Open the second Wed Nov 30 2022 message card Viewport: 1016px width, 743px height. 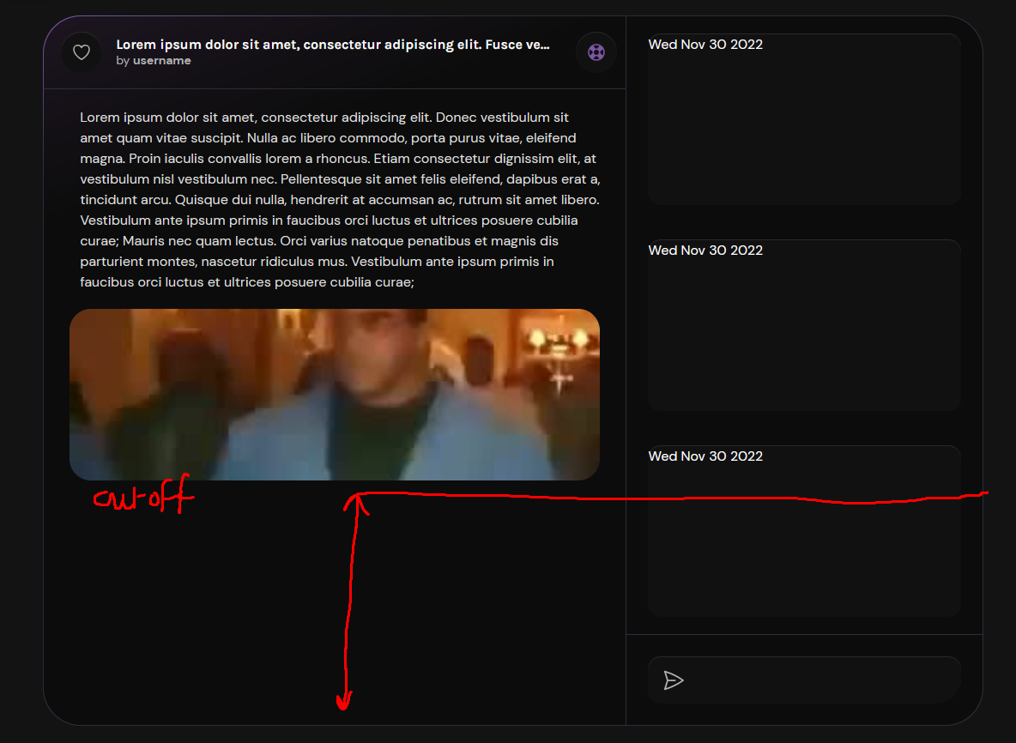click(804, 324)
